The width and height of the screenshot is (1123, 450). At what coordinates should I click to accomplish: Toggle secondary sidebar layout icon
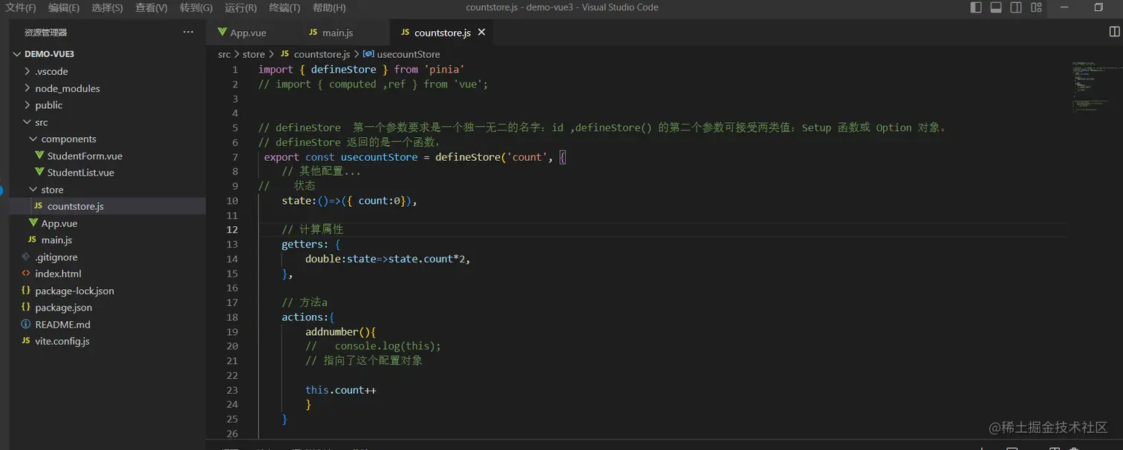(1016, 7)
